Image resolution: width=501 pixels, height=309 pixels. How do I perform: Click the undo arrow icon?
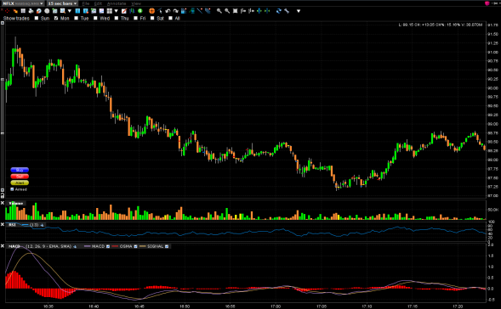[x=168, y=11]
